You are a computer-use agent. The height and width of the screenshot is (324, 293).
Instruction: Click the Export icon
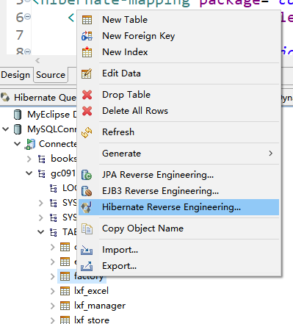point(87,266)
